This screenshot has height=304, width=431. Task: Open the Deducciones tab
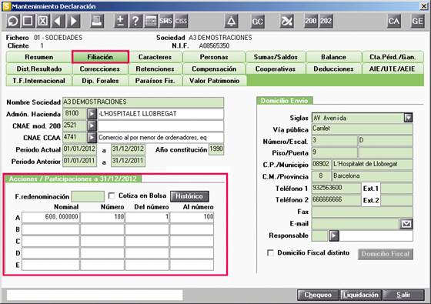(333, 68)
